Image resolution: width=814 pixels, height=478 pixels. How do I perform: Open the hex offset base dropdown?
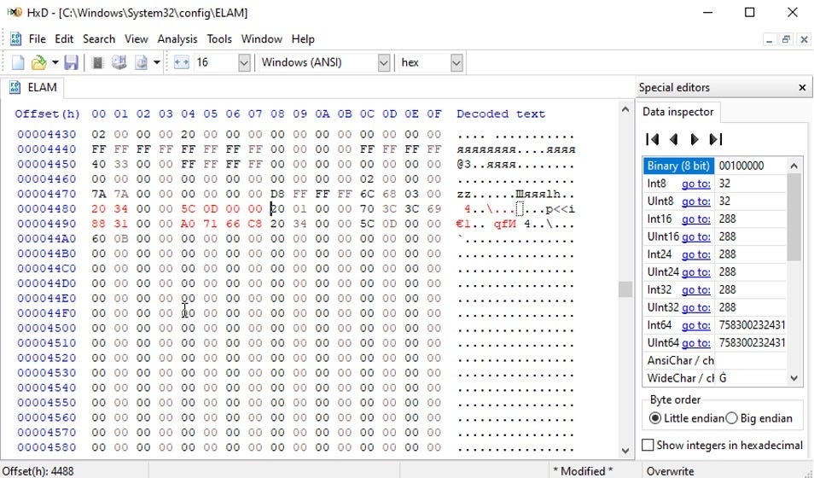(x=456, y=63)
